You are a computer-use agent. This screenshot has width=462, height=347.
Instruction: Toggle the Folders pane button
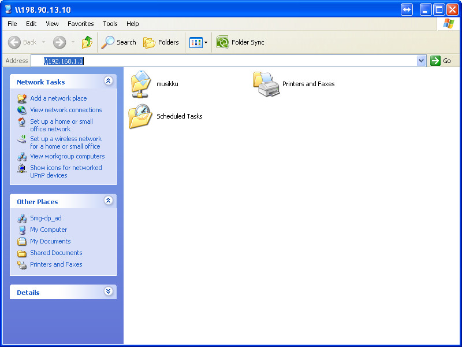coord(161,42)
